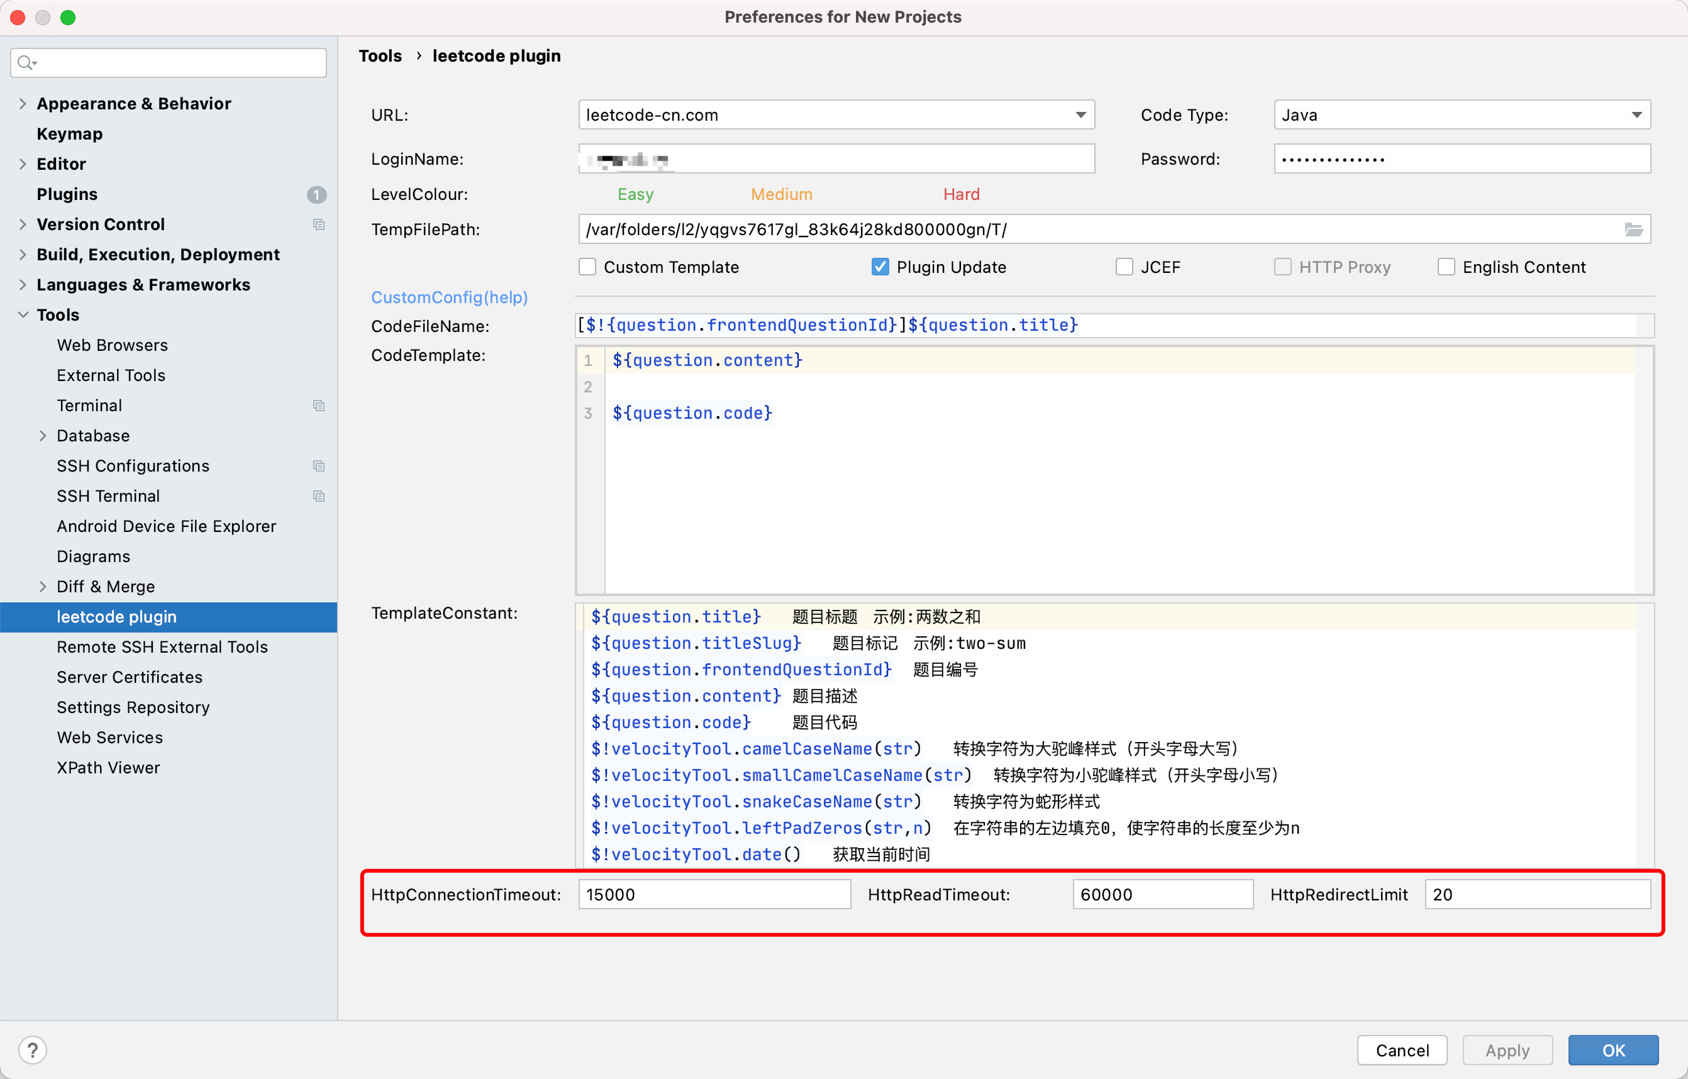Viewport: 1688px width, 1079px height.
Task: Click the Tools breadcrumb in header
Action: pos(380,56)
